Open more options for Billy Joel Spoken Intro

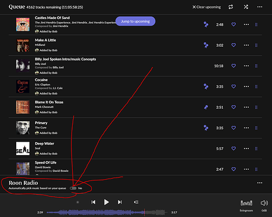[x=246, y=66]
